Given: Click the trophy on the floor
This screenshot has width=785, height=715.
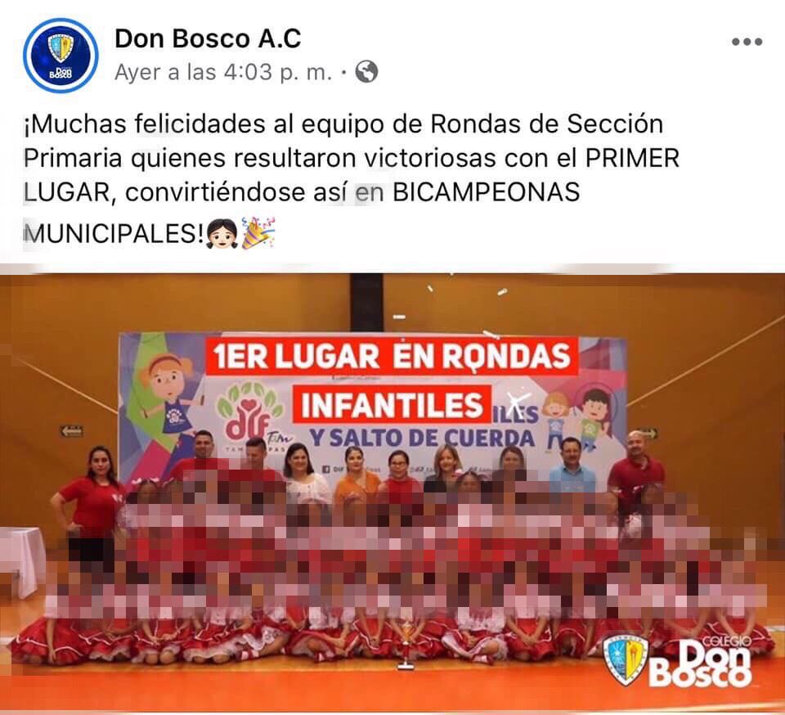Looking at the screenshot, I should click(406, 645).
